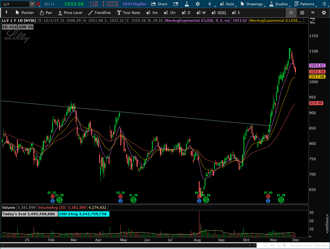
Task: Click the November earnings phone icon $7.02
Action: pyautogui.click(x=268, y=196)
